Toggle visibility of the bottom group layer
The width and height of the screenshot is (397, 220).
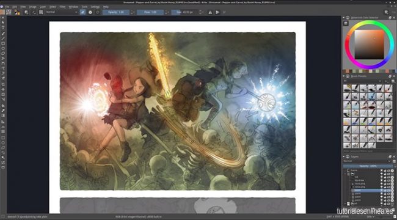382,204
